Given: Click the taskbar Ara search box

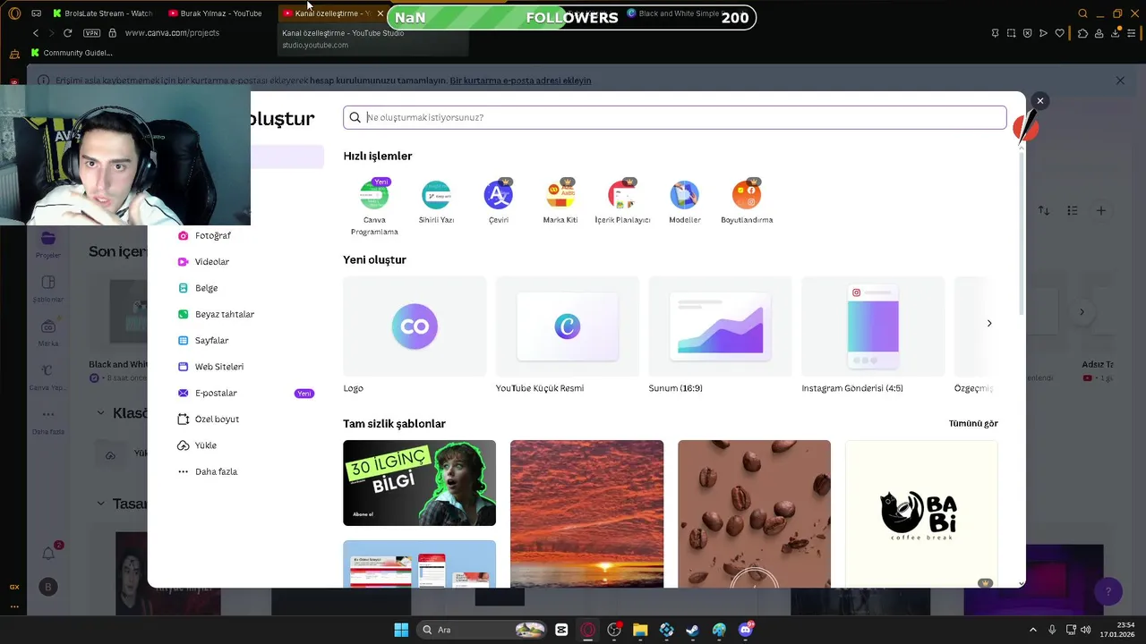Looking at the screenshot, I should click(480, 630).
